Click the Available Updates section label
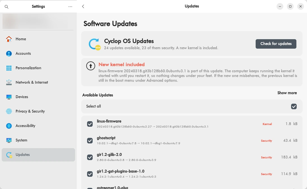Viewport: 307px width, 189px height. (x=98, y=95)
